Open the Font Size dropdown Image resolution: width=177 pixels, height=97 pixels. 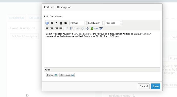tap(113, 23)
